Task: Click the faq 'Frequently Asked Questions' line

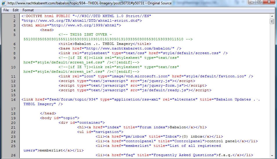Action: pos(174,155)
